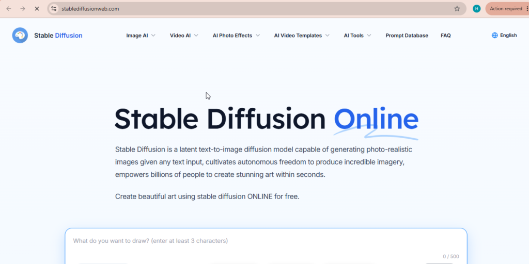
Task: Expand the Image AI dropdown menu
Action: [141, 36]
